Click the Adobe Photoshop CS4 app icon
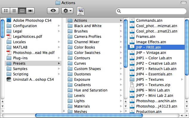 9,20
